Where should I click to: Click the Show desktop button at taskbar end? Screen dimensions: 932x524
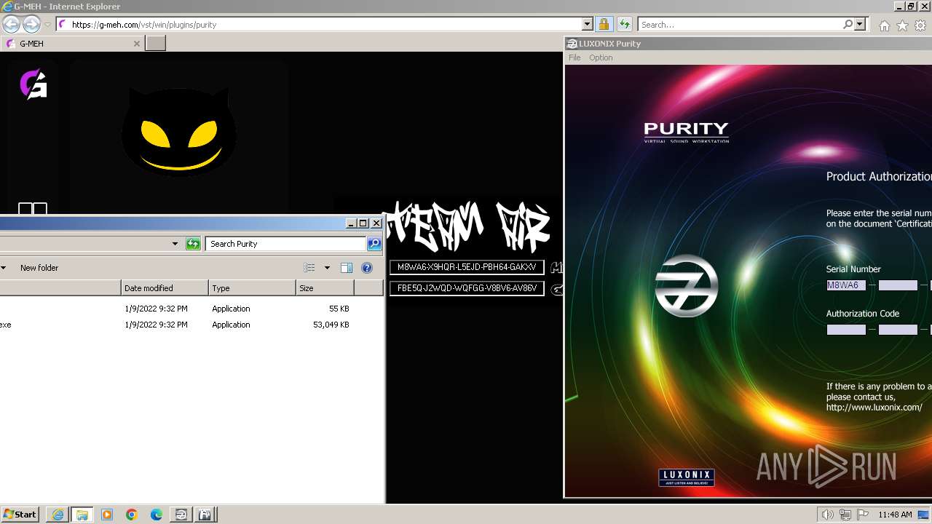[x=923, y=515]
